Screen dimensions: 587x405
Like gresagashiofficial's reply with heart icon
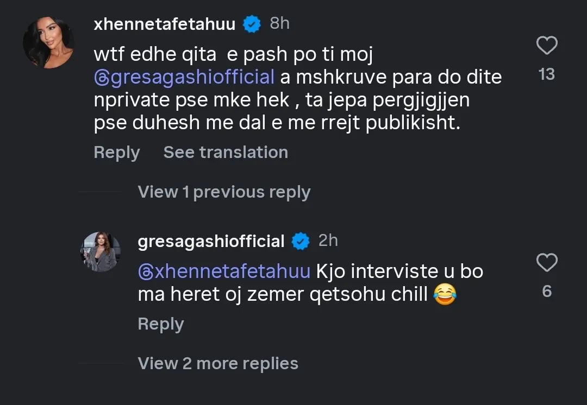click(547, 263)
